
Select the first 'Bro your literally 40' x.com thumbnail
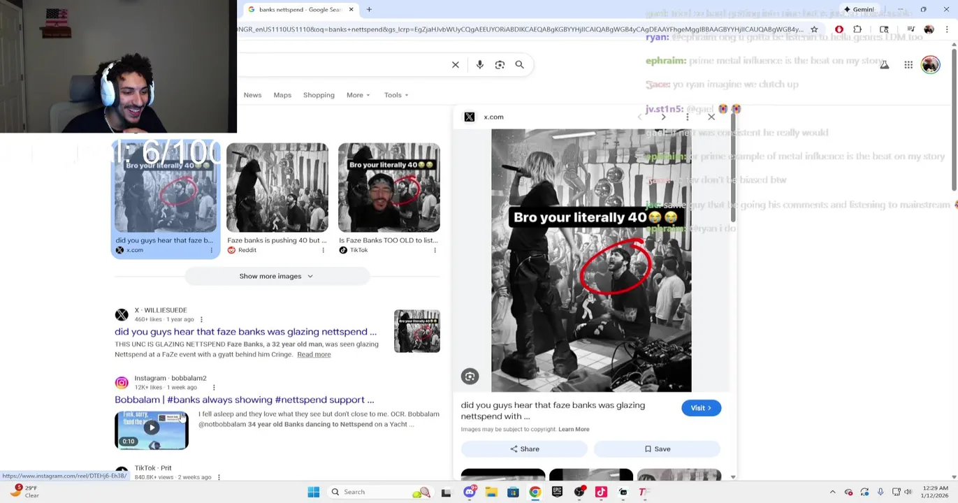pos(166,187)
